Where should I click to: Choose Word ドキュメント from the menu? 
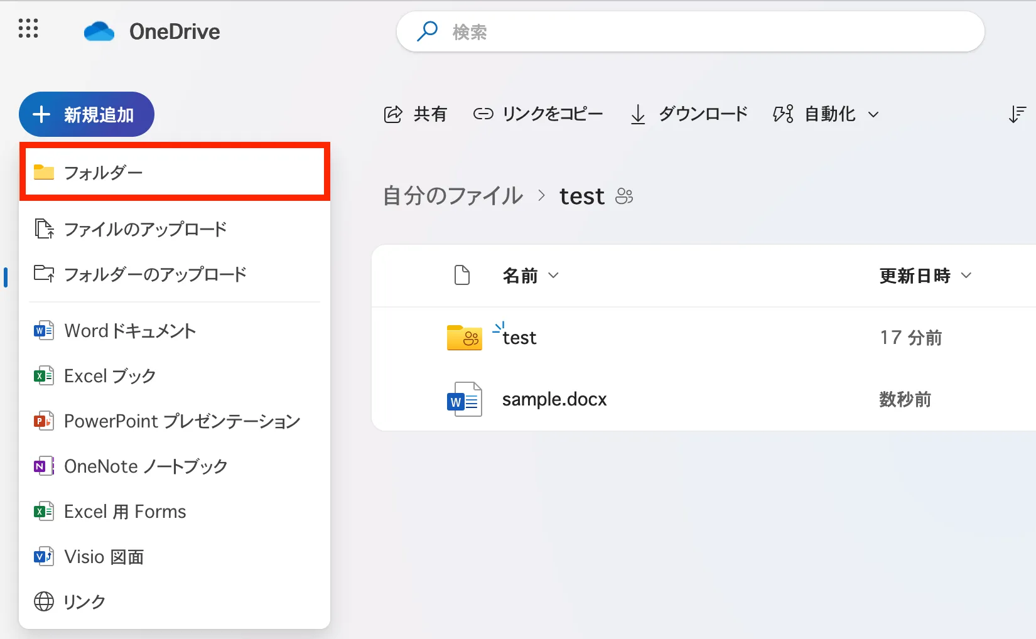[130, 331]
